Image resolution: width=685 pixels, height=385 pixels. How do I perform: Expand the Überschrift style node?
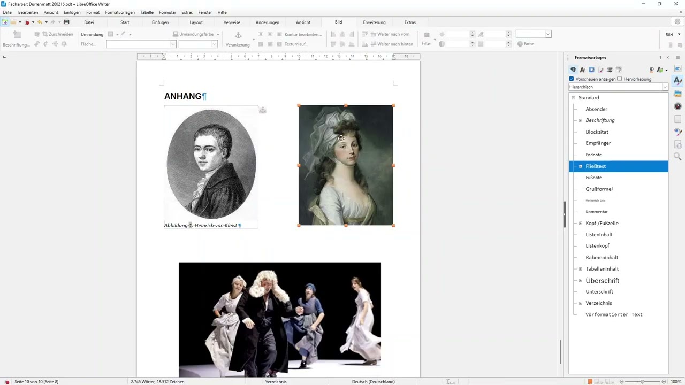click(581, 281)
